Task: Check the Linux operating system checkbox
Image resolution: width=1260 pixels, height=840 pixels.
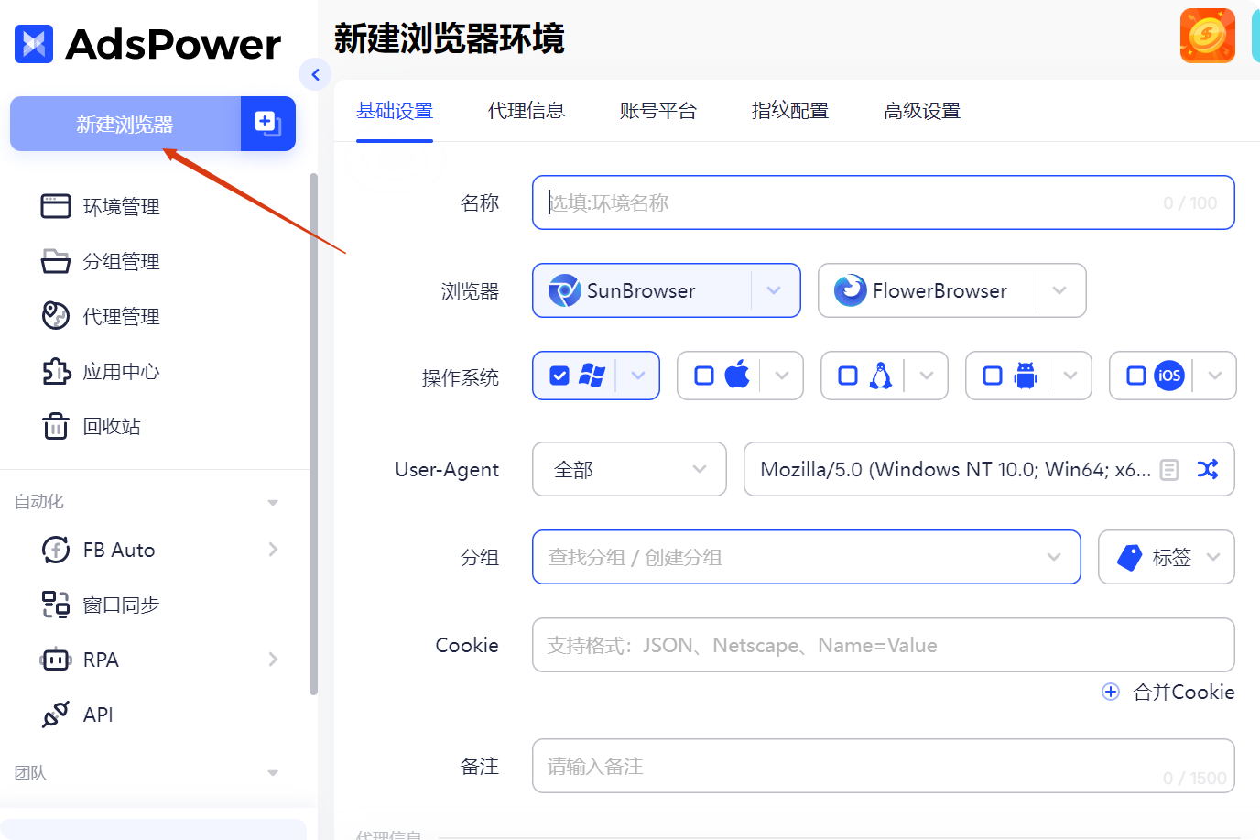Action: (848, 376)
